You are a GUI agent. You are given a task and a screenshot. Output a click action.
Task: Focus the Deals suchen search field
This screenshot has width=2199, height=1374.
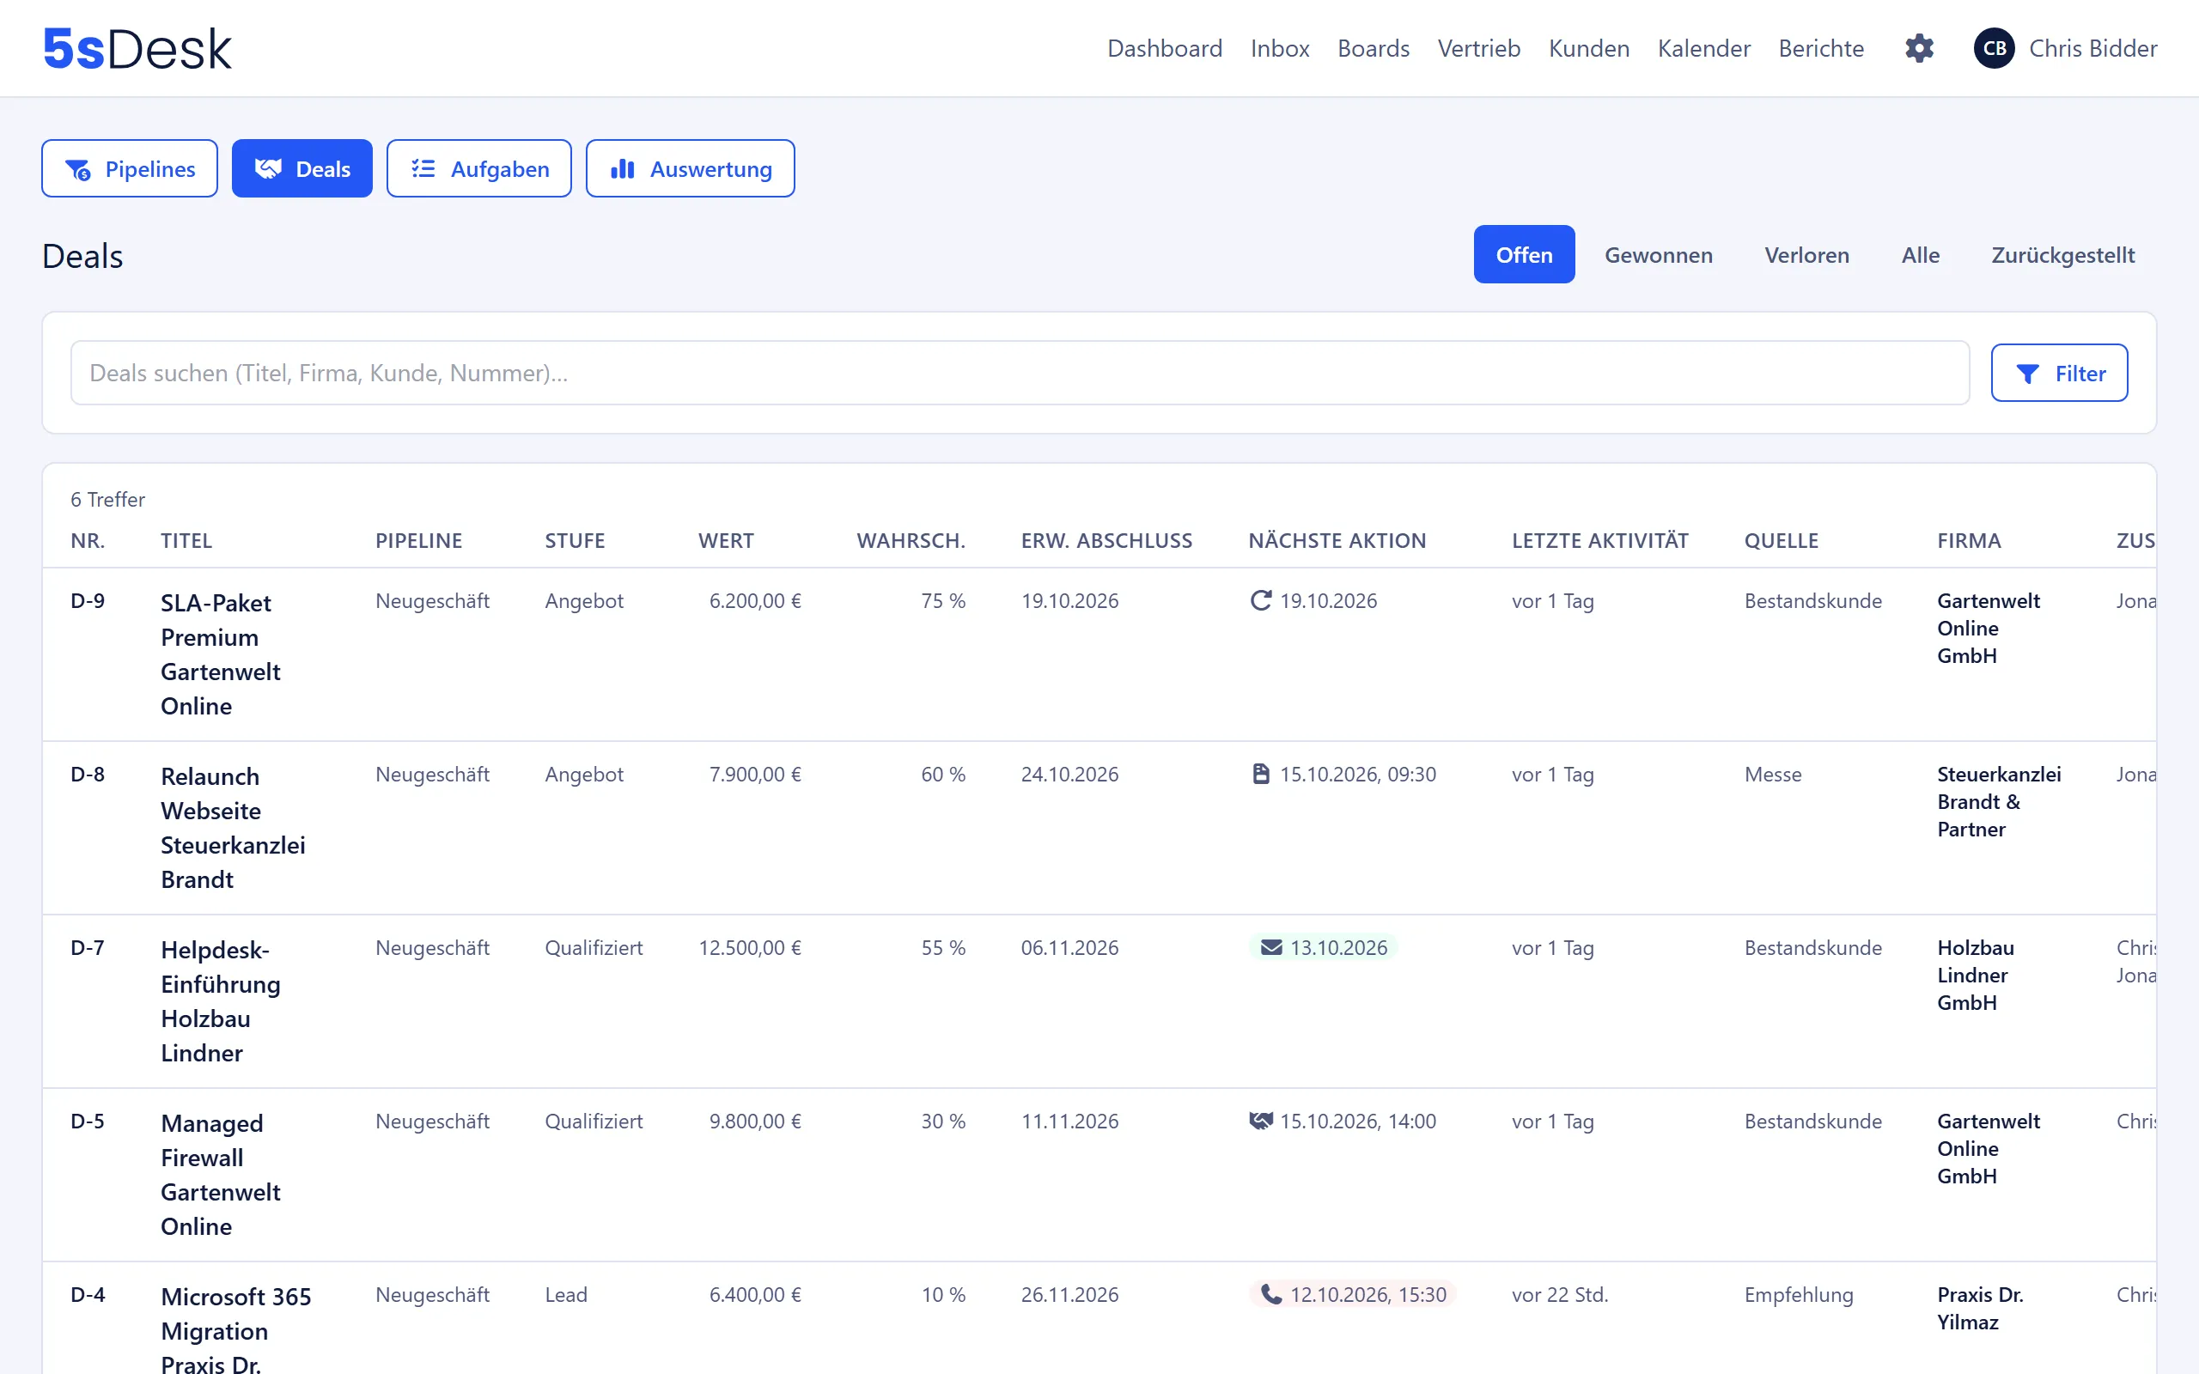[1020, 373]
